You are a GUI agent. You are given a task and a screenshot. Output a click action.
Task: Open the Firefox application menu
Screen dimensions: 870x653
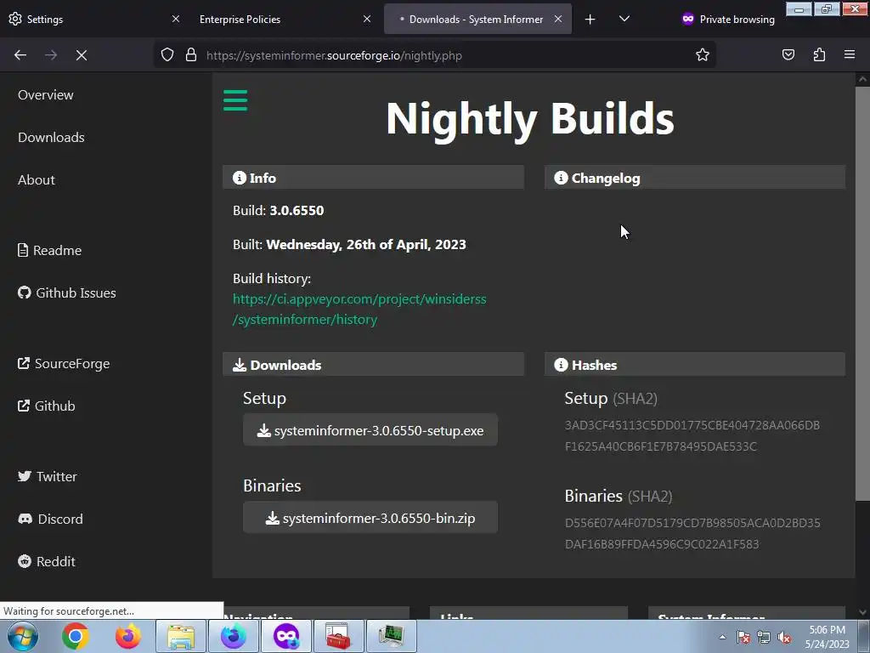click(x=850, y=54)
